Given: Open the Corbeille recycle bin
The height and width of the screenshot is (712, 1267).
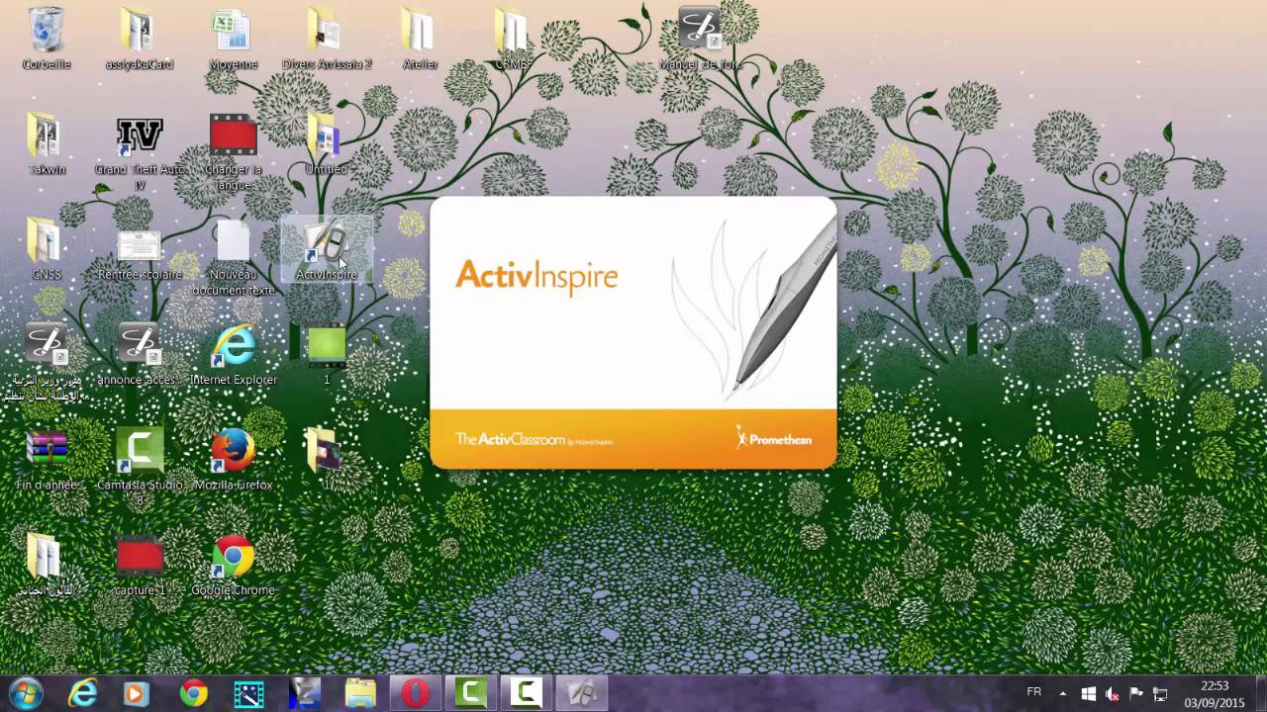Looking at the screenshot, I should coord(47,38).
